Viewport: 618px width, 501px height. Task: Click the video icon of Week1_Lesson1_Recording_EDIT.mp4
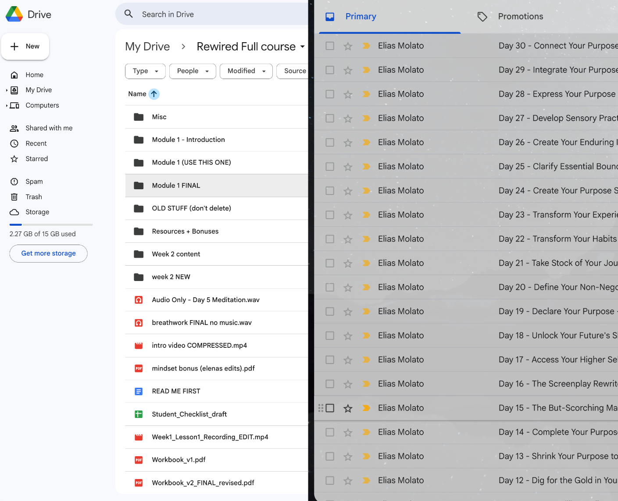coord(139,437)
